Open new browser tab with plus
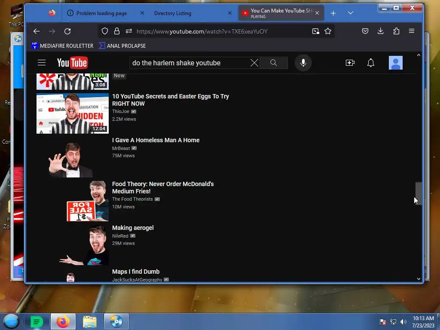440x330 pixels. 333,13
